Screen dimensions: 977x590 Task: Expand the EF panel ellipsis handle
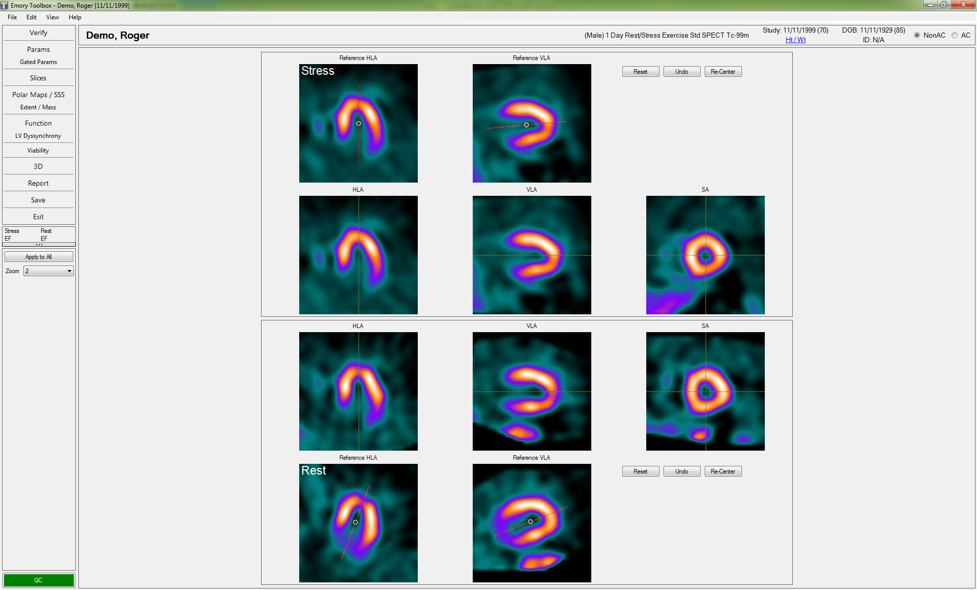39,245
